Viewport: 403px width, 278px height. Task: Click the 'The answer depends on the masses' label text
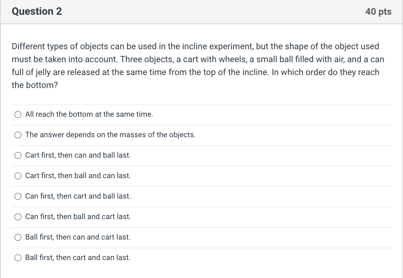click(110, 135)
